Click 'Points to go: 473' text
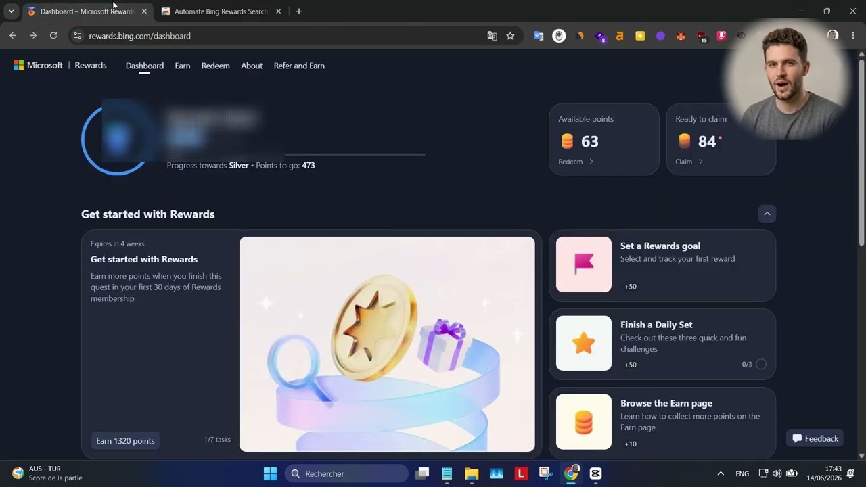The height and width of the screenshot is (487, 866). click(x=286, y=165)
